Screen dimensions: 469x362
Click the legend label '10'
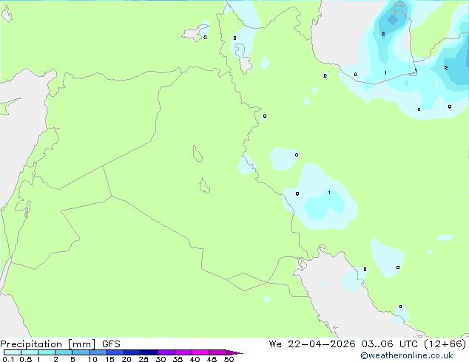[x=92, y=359]
